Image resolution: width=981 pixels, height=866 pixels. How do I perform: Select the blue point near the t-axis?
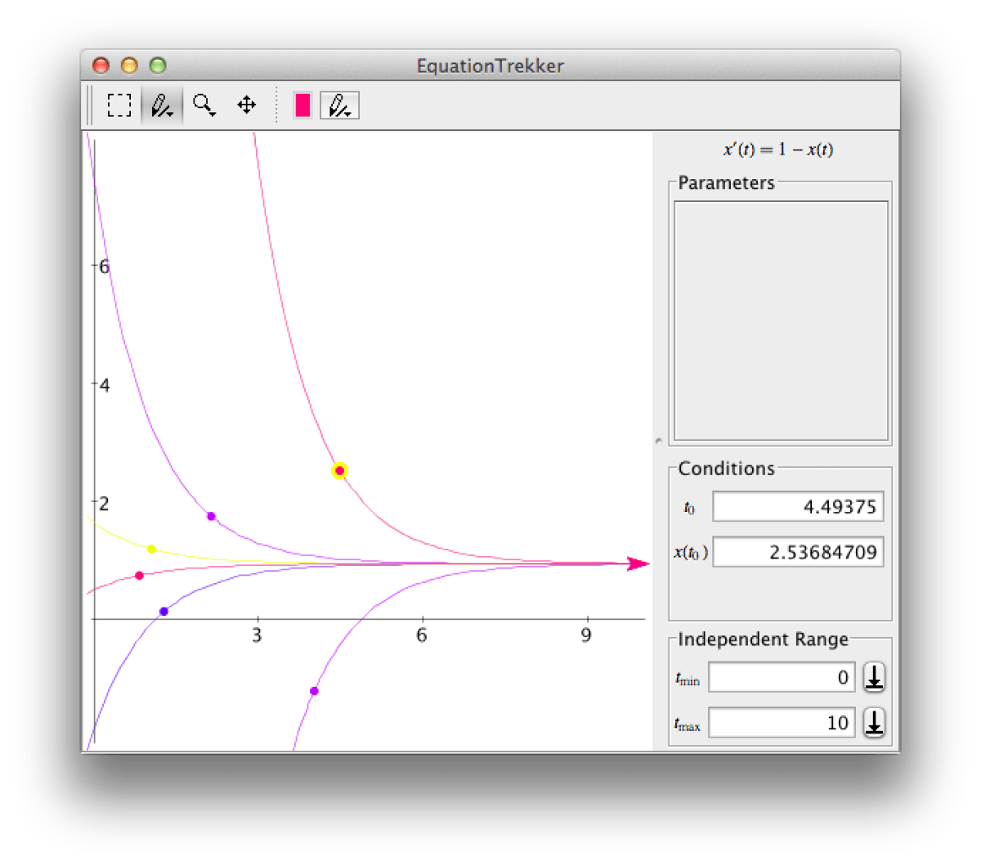(163, 612)
